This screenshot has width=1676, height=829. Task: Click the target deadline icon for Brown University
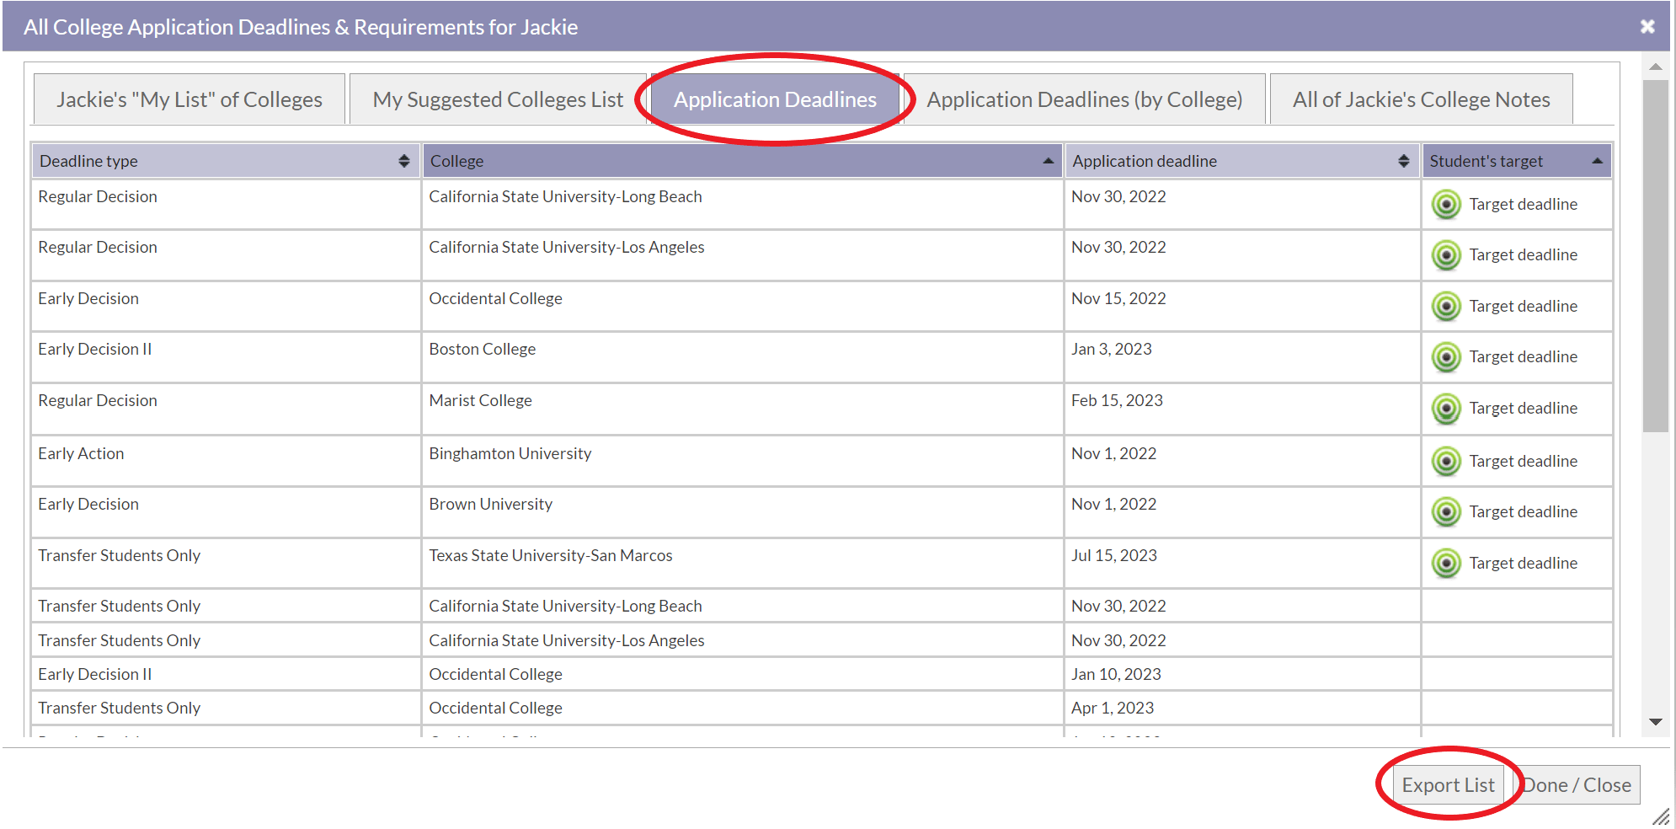click(x=1445, y=512)
